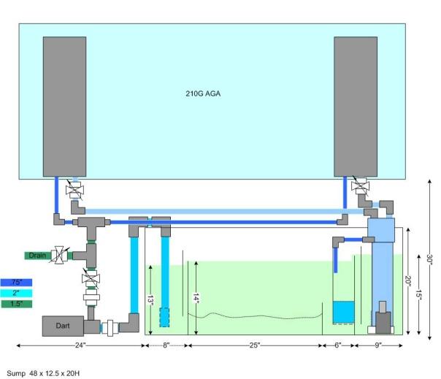Click the dashed box at the drain pipe bottom
This screenshot has height=379, width=441.
point(164,318)
